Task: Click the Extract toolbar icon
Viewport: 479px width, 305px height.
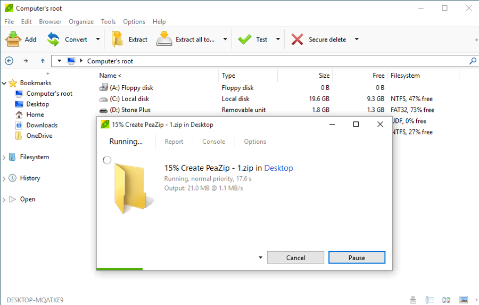Action: pyautogui.click(x=117, y=39)
